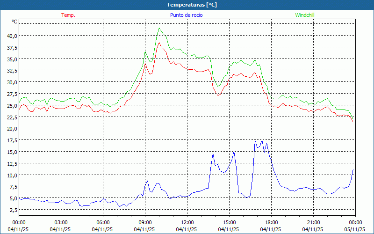The width and height of the screenshot is (374, 234).
Task: Click the 05/11/25 date label
Action: click(x=355, y=229)
